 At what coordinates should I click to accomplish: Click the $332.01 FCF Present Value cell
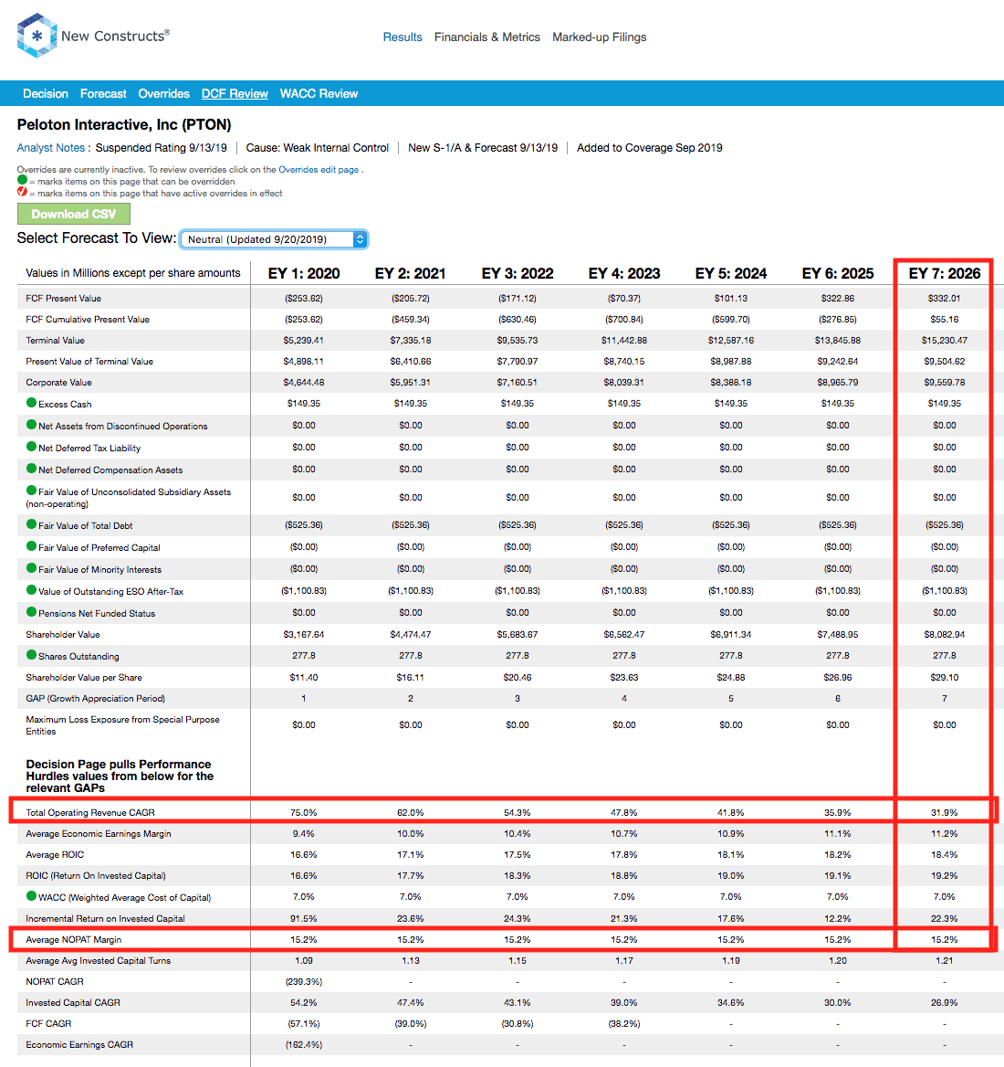pos(944,298)
